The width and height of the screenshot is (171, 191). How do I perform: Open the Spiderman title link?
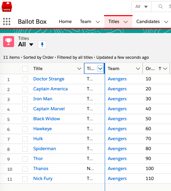pyautogui.click(x=45, y=149)
